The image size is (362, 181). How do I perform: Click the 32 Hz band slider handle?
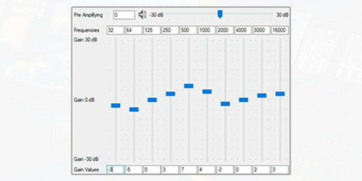point(116,105)
